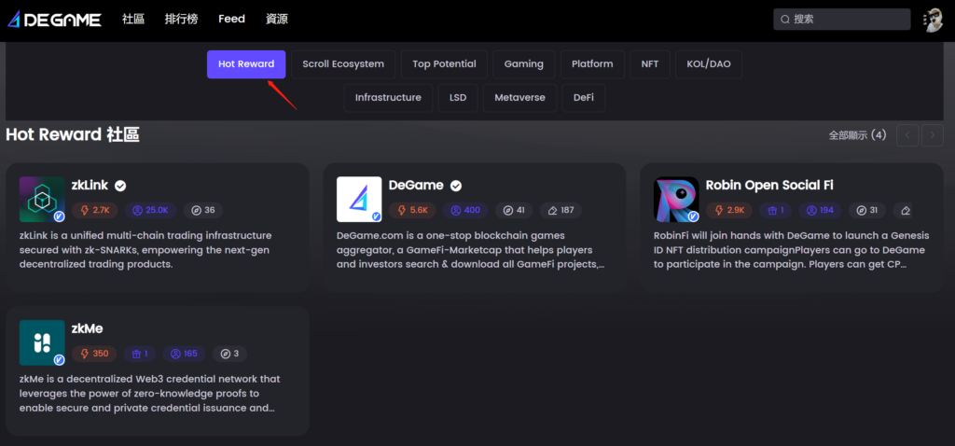Open the Robin Open Social Fi logo

tap(677, 200)
